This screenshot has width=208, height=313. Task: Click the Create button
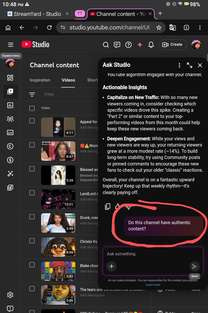(x=173, y=45)
